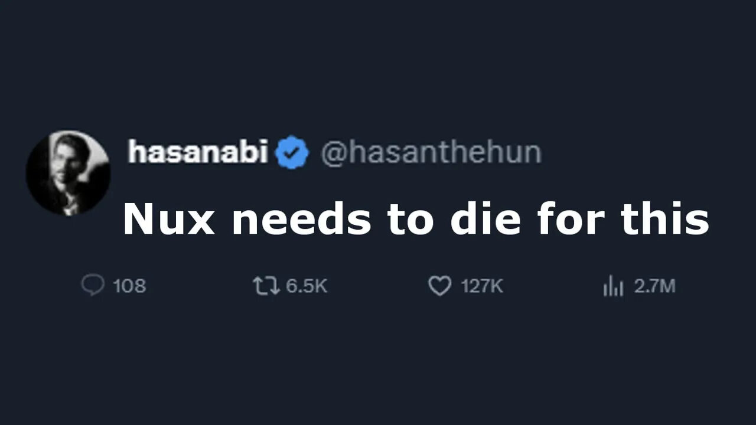Image resolution: width=756 pixels, height=425 pixels.
Task: Click the word "Nux" in the tweet
Action: click(170, 219)
